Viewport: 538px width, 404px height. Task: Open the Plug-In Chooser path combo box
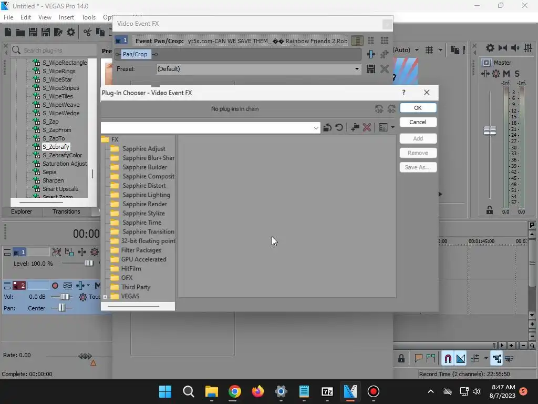[210, 128]
